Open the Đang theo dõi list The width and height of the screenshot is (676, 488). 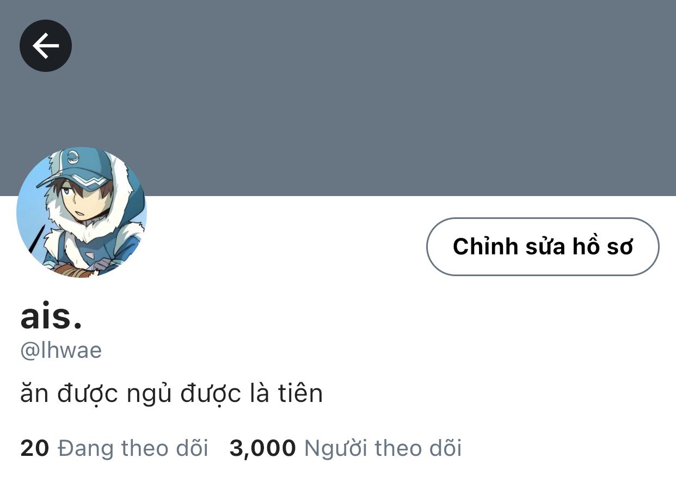pos(114,448)
